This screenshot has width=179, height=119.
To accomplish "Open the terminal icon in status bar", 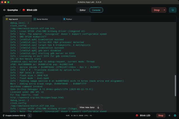I will [x=30, y=115].
